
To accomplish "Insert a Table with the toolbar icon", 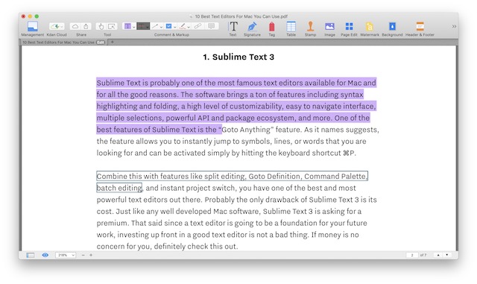I will coord(291,27).
